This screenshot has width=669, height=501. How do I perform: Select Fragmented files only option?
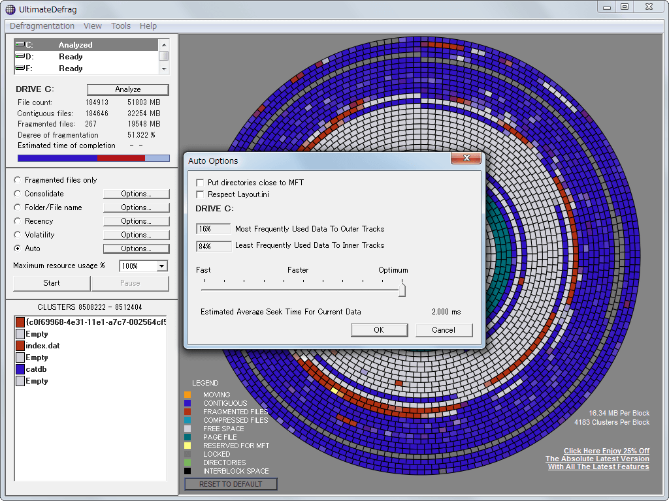(x=18, y=180)
